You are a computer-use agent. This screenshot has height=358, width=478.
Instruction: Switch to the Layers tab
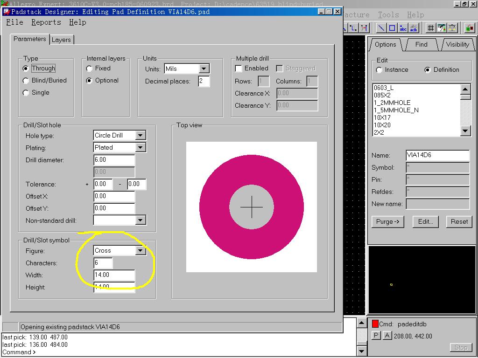click(x=61, y=40)
